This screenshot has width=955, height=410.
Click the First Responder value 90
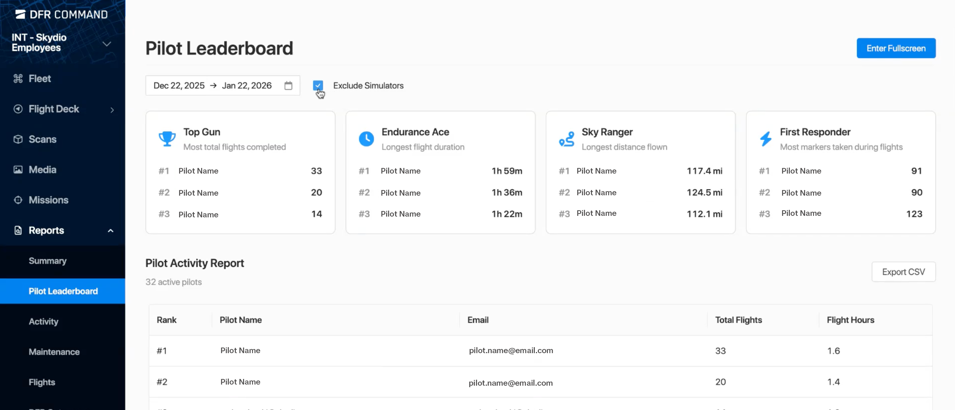[x=916, y=192]
